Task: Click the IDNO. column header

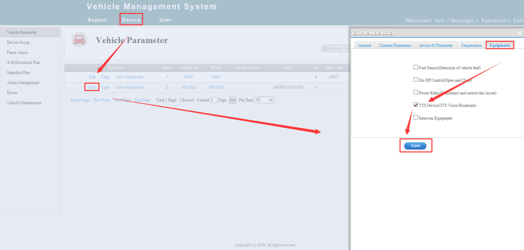Action: pyautogui.click(x=216, y=68)
